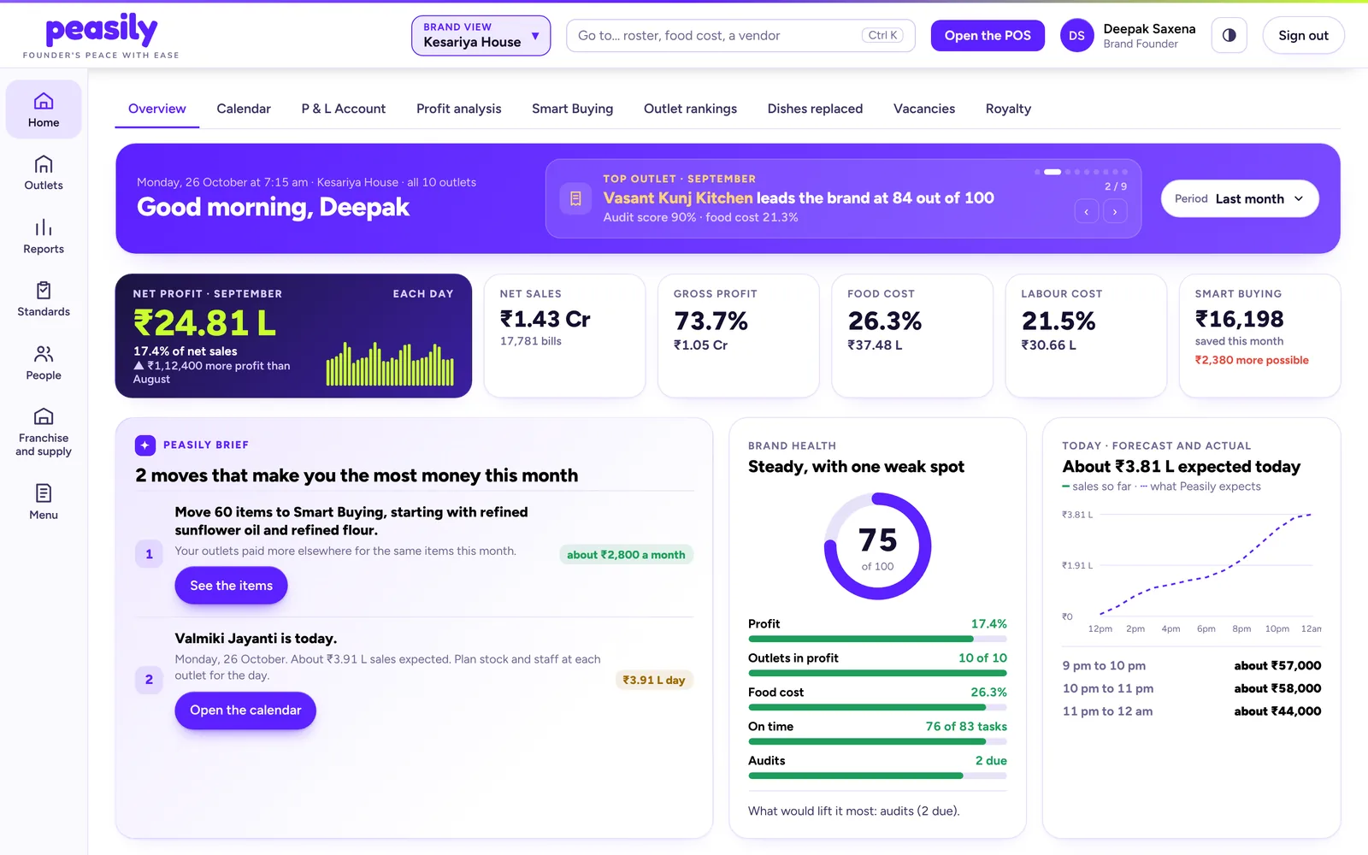Open the Net Sales ₹1.43 Cr card
The image size is (1368, 855).
pos(564,336)
